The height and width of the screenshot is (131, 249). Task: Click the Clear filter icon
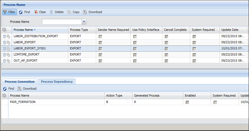click(x=36, y=12)
